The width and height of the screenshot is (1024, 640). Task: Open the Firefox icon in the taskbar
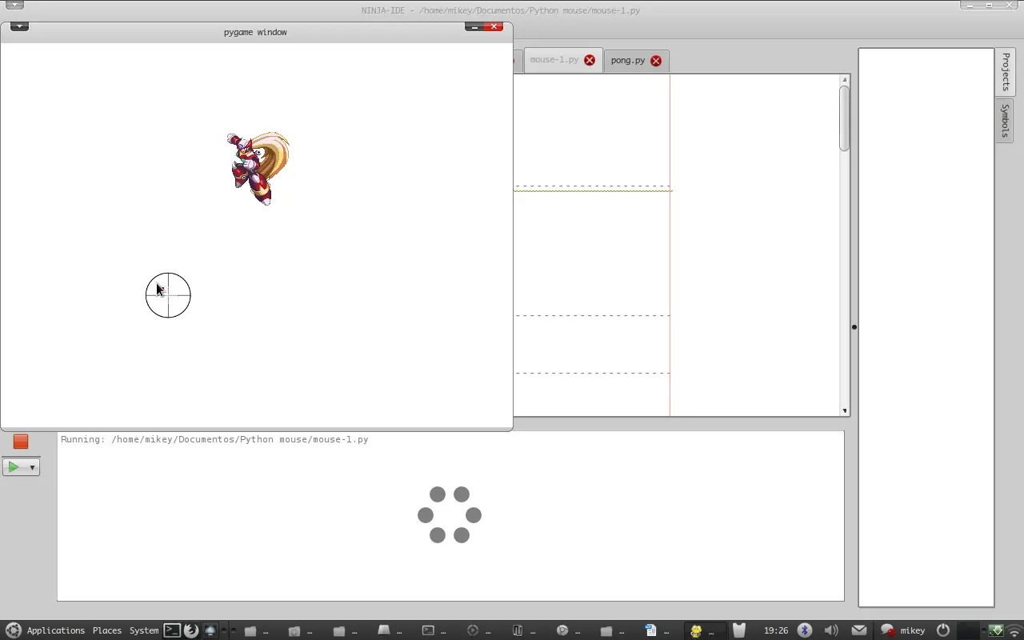coord(190,630)
